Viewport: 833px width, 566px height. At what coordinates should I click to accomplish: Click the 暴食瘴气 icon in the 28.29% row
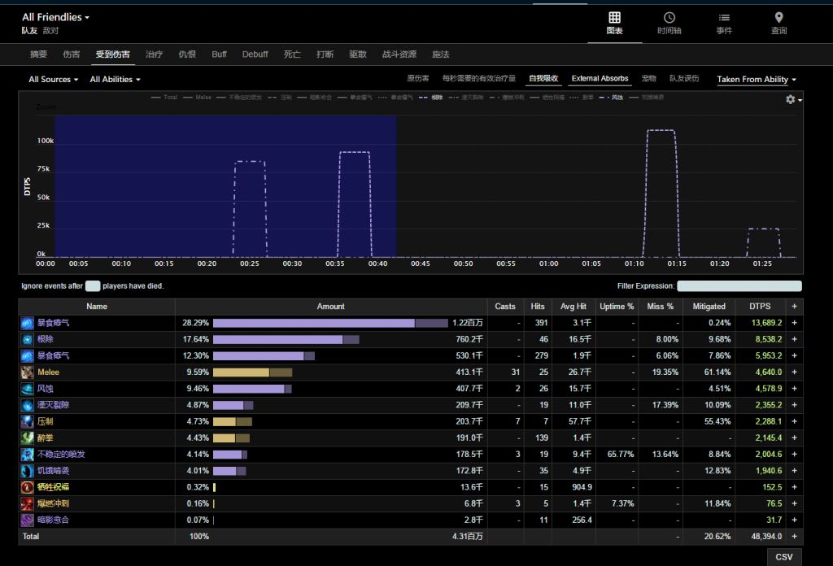(x=27, y=323)
